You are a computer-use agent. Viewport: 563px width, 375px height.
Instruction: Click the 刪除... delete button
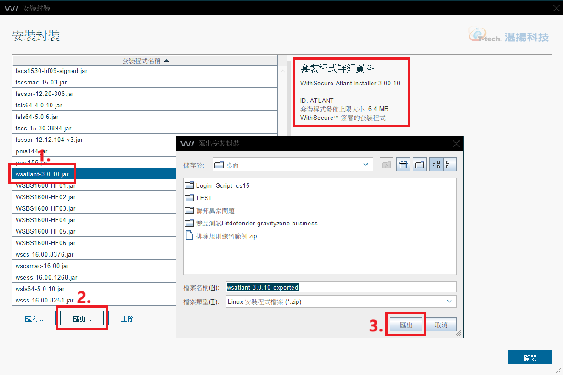coord(130,319)
